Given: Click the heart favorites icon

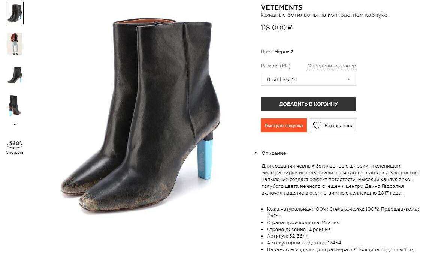Looking at the screenshot, I should 317,125.
